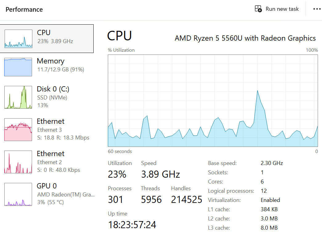Click the Run new task icon
The width and height of the screenshot is (322, 234).
(x=258, y=9)
